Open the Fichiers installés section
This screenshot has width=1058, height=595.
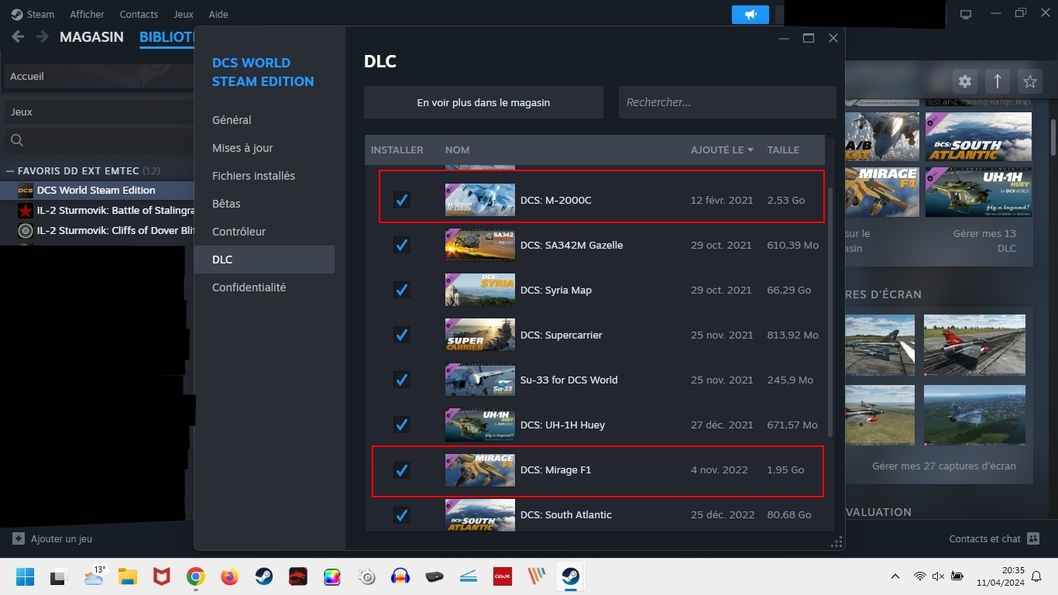tap(264, 176)
